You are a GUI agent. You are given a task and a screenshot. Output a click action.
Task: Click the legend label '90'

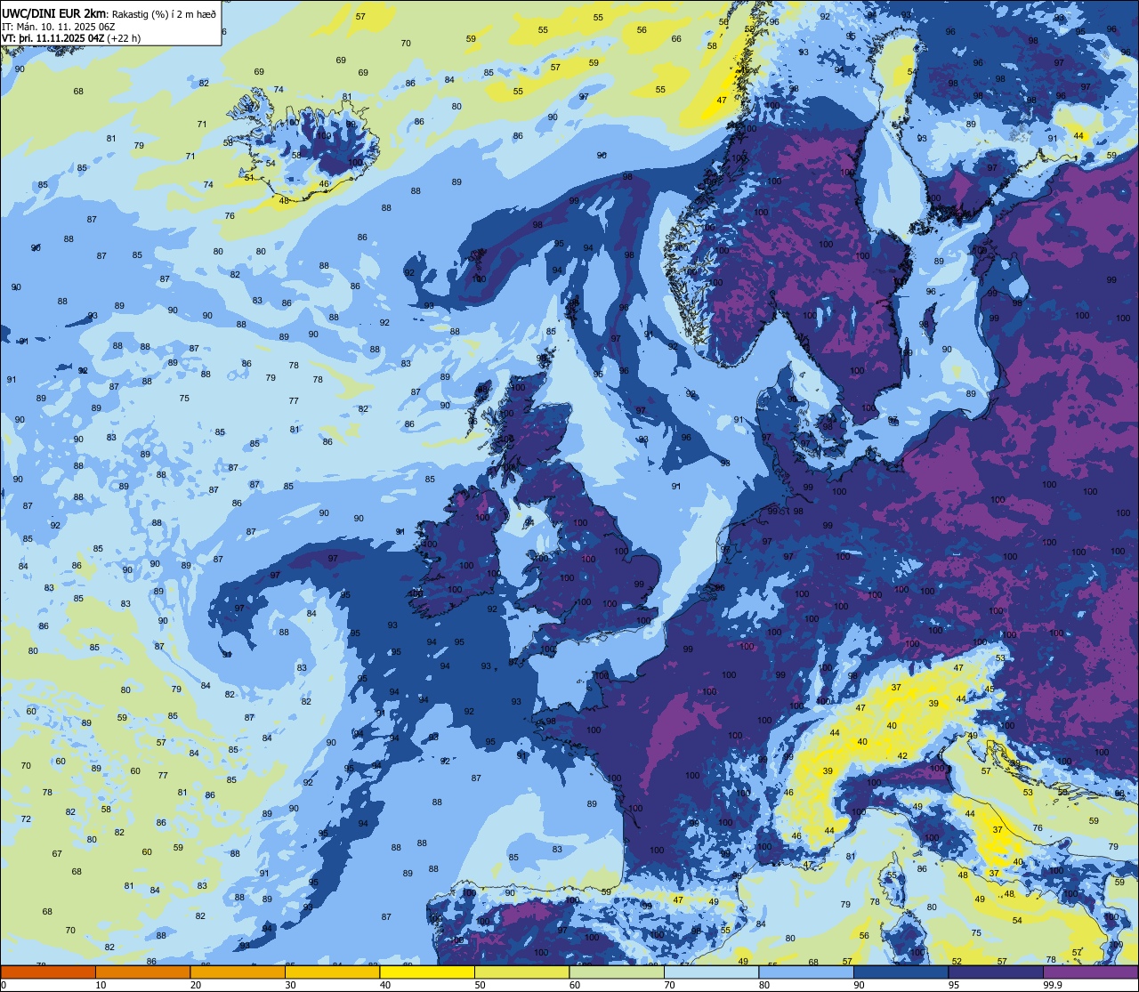860,985
